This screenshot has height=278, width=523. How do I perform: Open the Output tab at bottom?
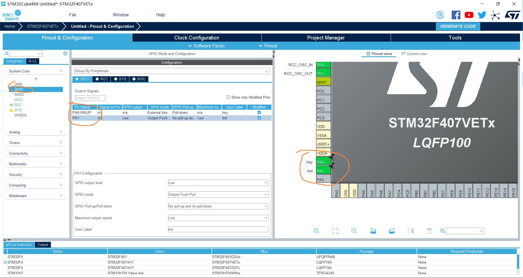tap(43, 245)
